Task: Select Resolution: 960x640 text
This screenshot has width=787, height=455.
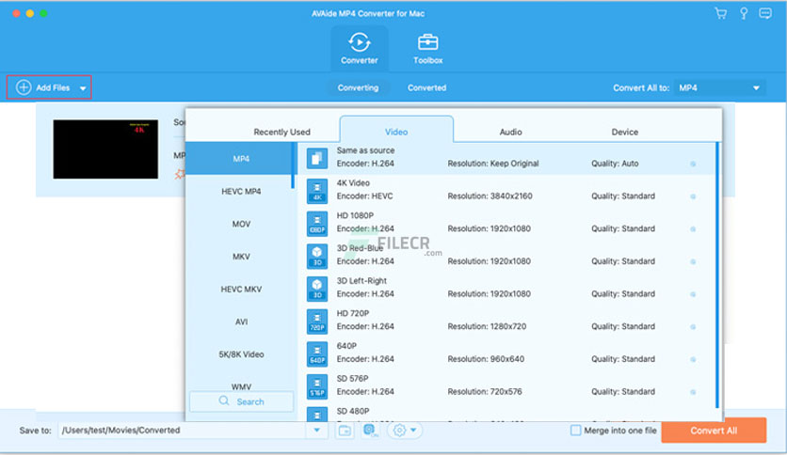Action: 486,359
